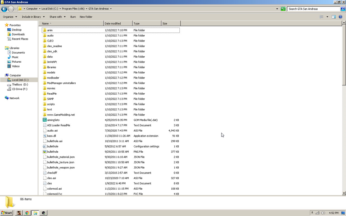Select the bass.dll file icon

pyautogui.click(x=45, y=136)
